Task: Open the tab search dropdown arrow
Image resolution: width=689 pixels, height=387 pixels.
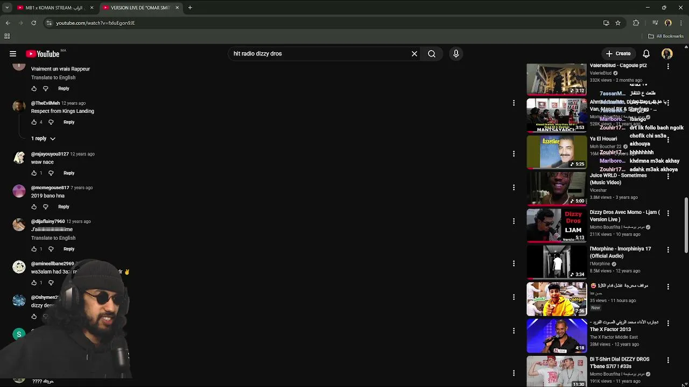Action: [x=6, y=8]
